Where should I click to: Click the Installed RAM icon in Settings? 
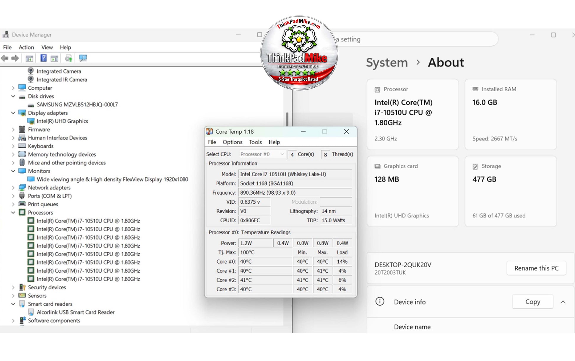[x=475, y=89]
